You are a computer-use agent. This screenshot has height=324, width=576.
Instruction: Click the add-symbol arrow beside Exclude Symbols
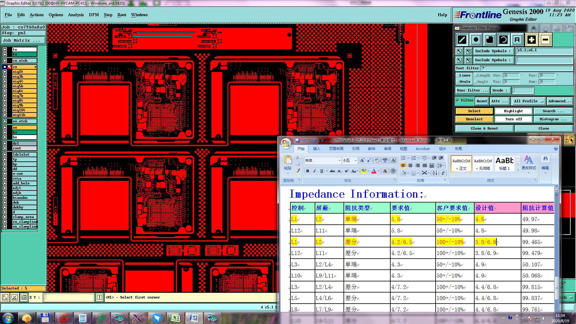pyautogui.click(x=468, y=60)
